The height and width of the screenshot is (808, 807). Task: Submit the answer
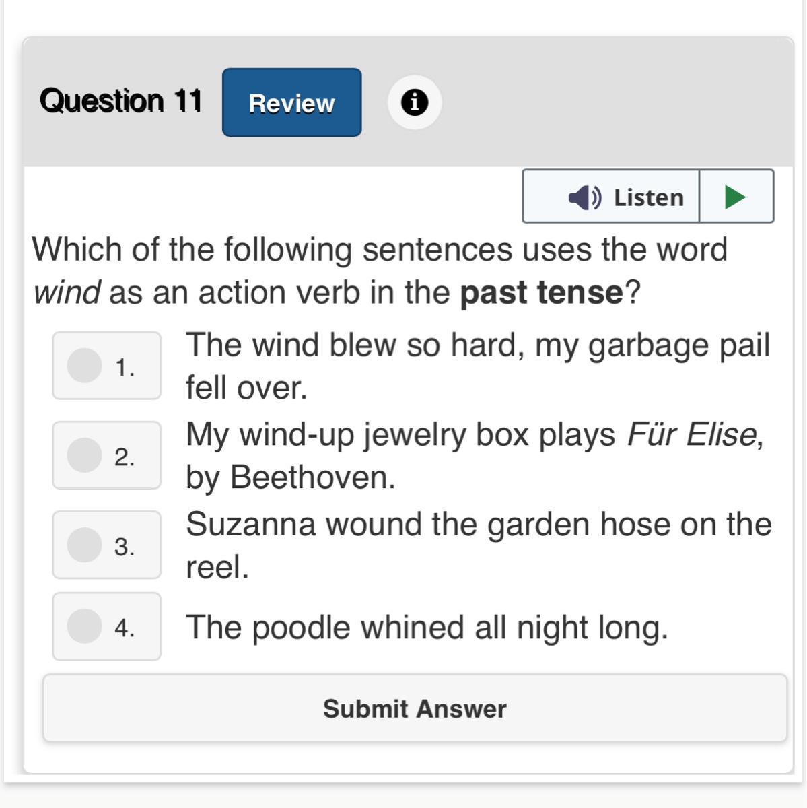click(415, 708)
